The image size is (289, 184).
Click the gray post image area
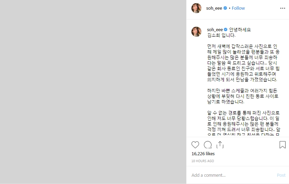click(x=93, y=92)
